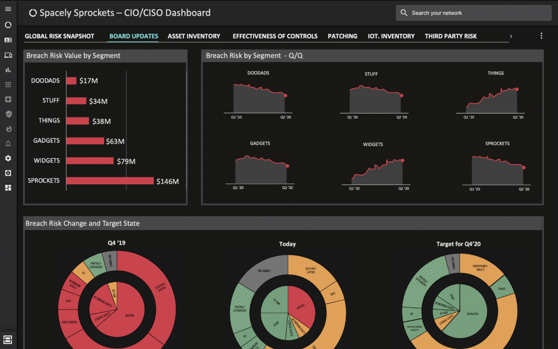Click the green SERVERS slice in the Target chart

[x=471, y=313]
